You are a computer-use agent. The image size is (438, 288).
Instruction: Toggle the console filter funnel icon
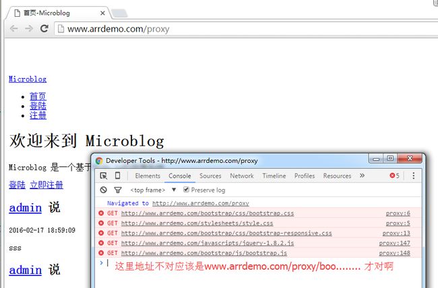click(118, 190)
